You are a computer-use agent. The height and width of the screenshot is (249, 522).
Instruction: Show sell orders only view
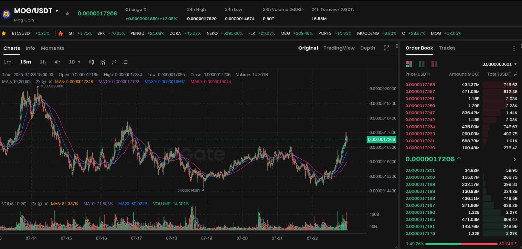point(434,64)
